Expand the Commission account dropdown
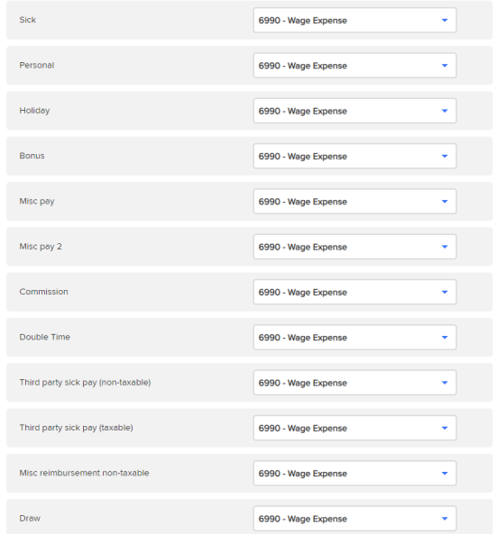This screenshot has width=496, height=534. pyautogui.click(x=354, y=292)
